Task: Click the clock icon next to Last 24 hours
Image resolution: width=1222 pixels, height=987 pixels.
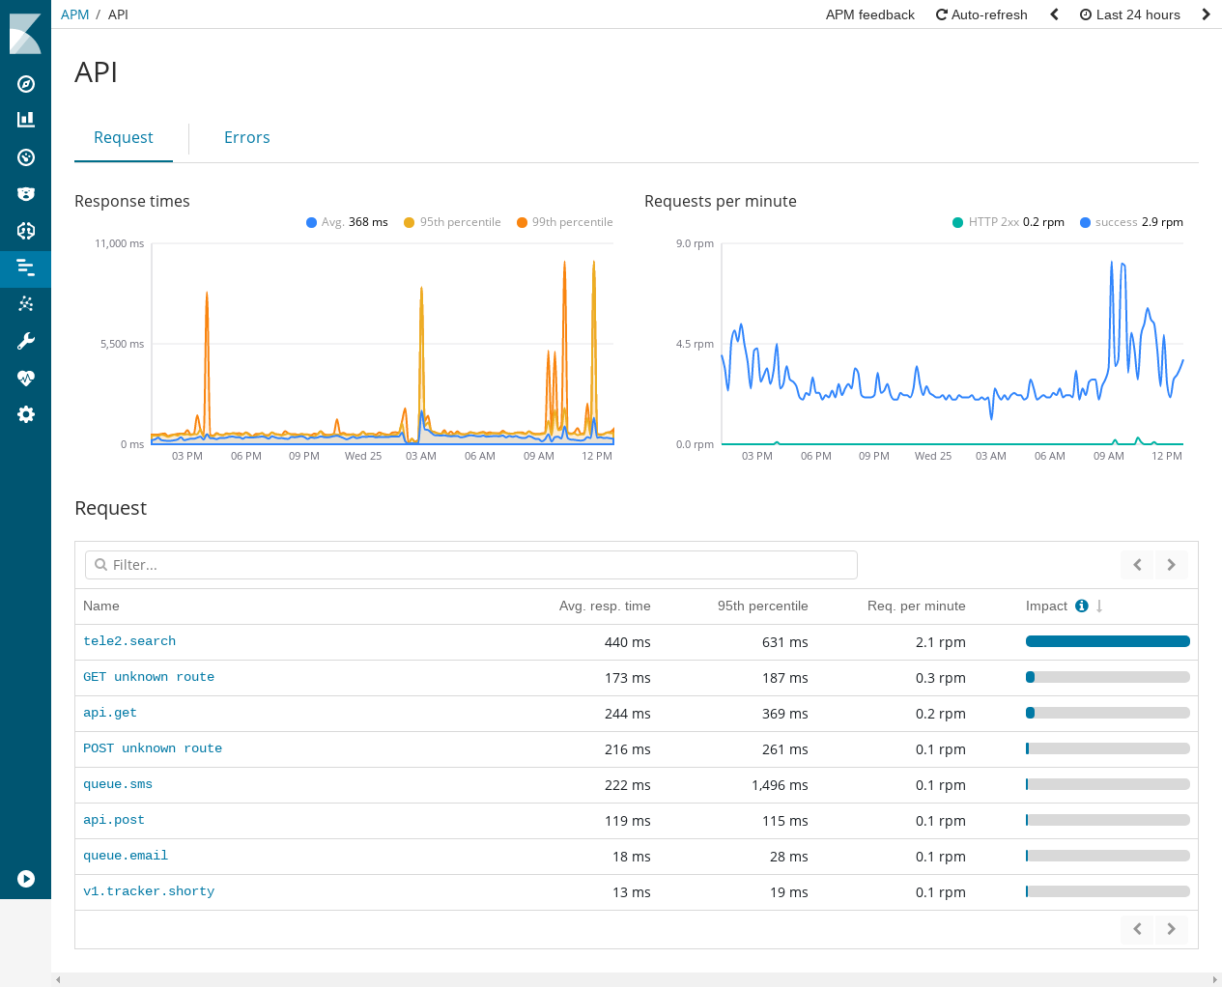Action: click(1087, 14)
